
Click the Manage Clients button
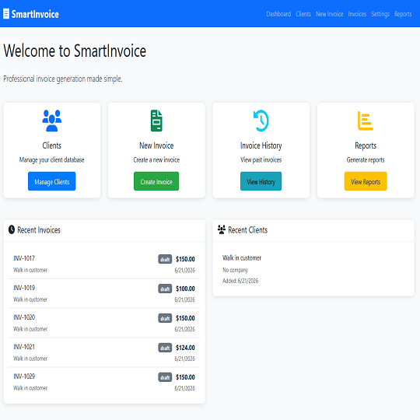coord(51,181)
